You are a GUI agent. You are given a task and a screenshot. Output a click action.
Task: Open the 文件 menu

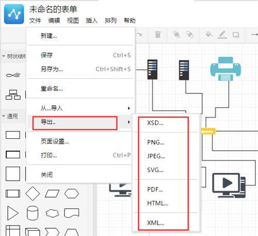point(35,21)
